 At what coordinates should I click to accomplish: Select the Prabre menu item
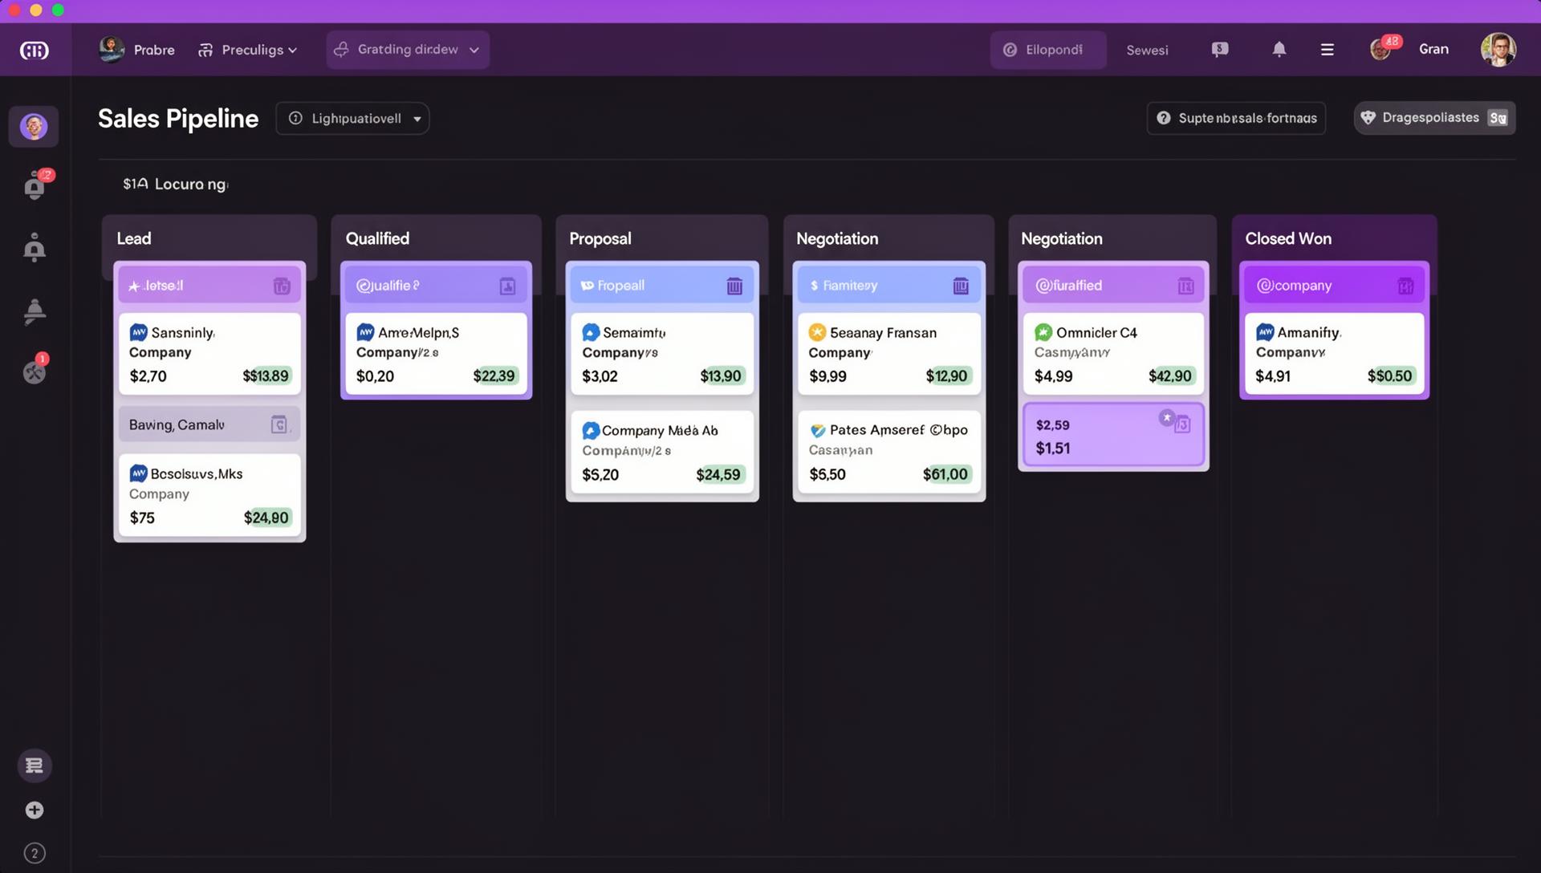click(x=154, y=50)
